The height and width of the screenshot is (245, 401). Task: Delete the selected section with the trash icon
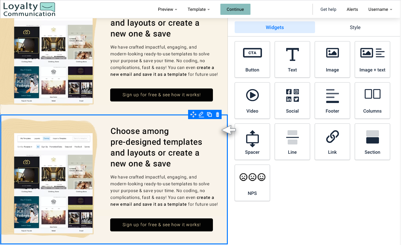[217, 114]
